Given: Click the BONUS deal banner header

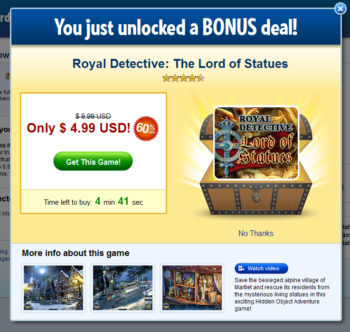Looking at the screenshot, I should pos(176,27).
